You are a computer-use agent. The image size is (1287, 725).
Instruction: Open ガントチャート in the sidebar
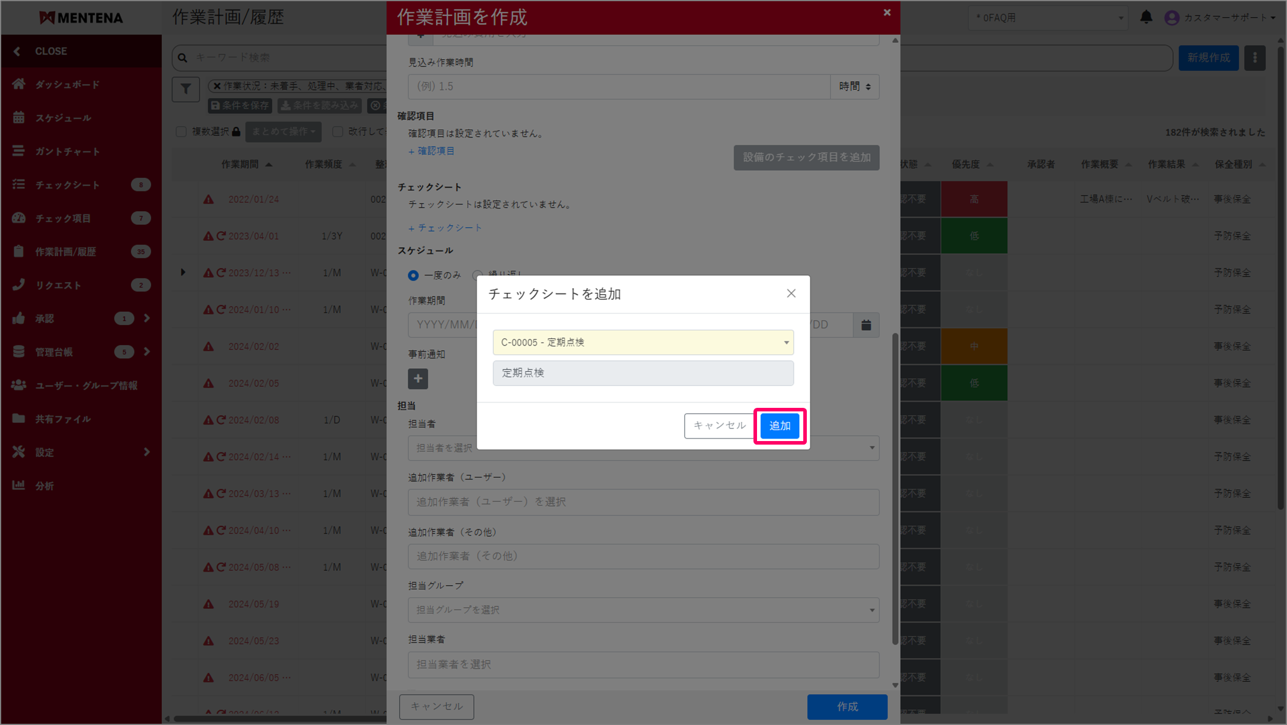pos(67,152)
